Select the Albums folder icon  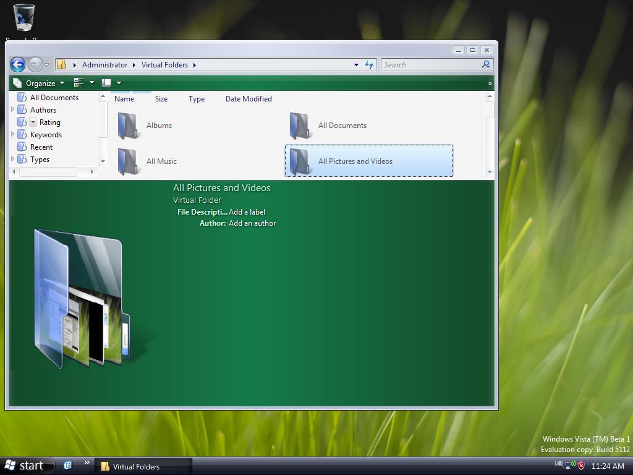[x=127, y=126]
